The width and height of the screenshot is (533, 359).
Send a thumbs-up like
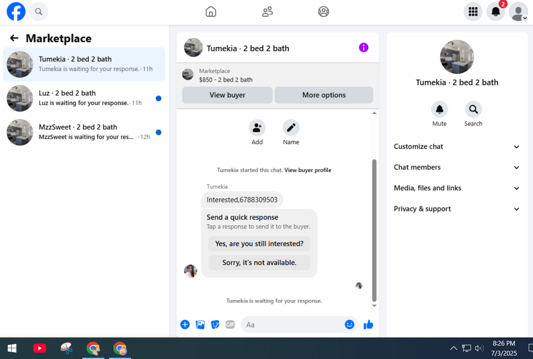368,324
